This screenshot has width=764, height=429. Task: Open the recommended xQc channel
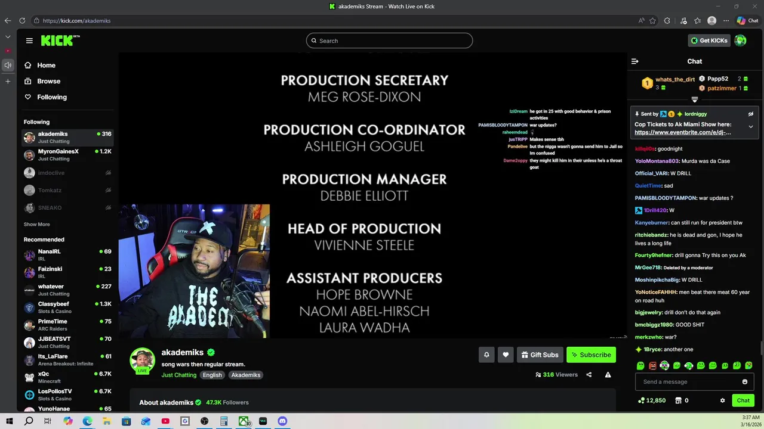pos(67,377)
